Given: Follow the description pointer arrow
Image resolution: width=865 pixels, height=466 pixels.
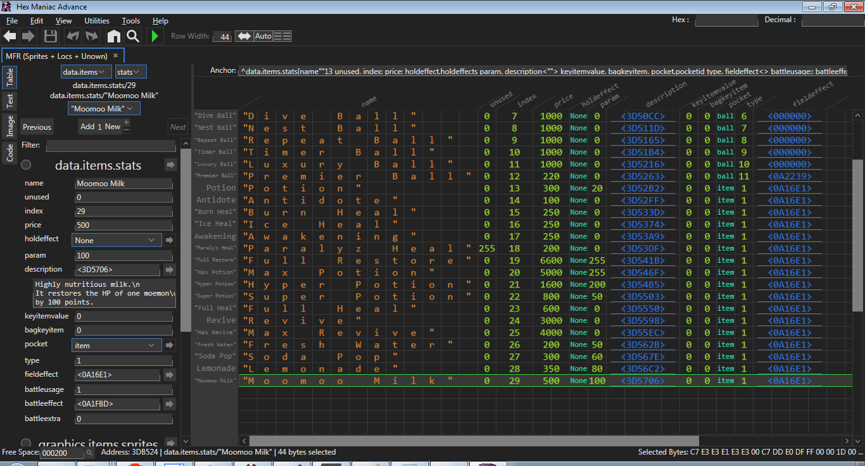Looking at the screenshot, I should [169, 270].
